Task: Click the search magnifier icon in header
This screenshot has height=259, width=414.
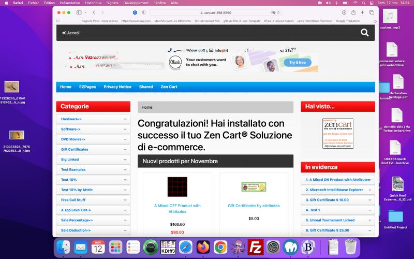Action: pos(365,33)
